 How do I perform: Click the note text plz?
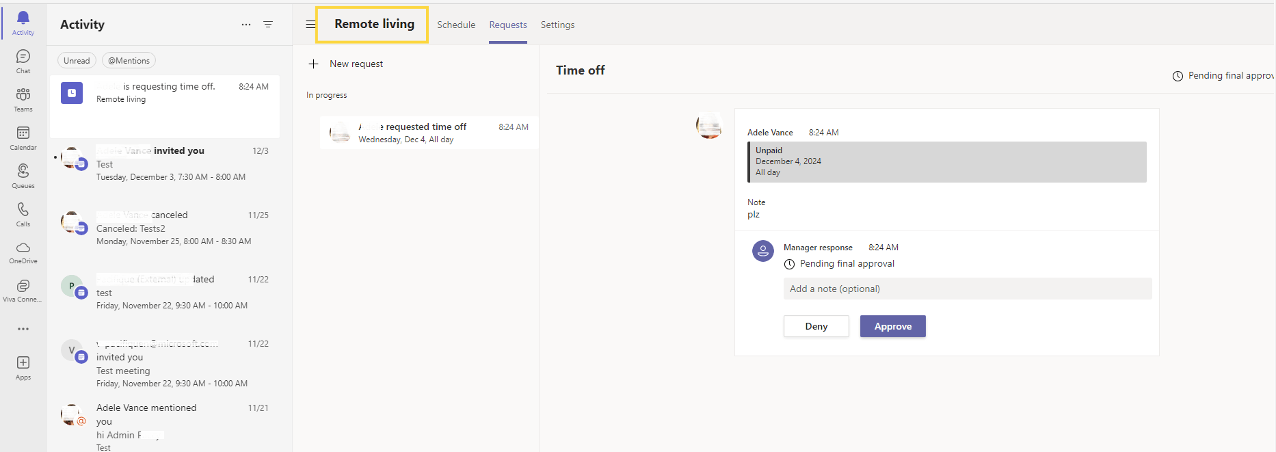pyautogui.click(x=754, y=215)
